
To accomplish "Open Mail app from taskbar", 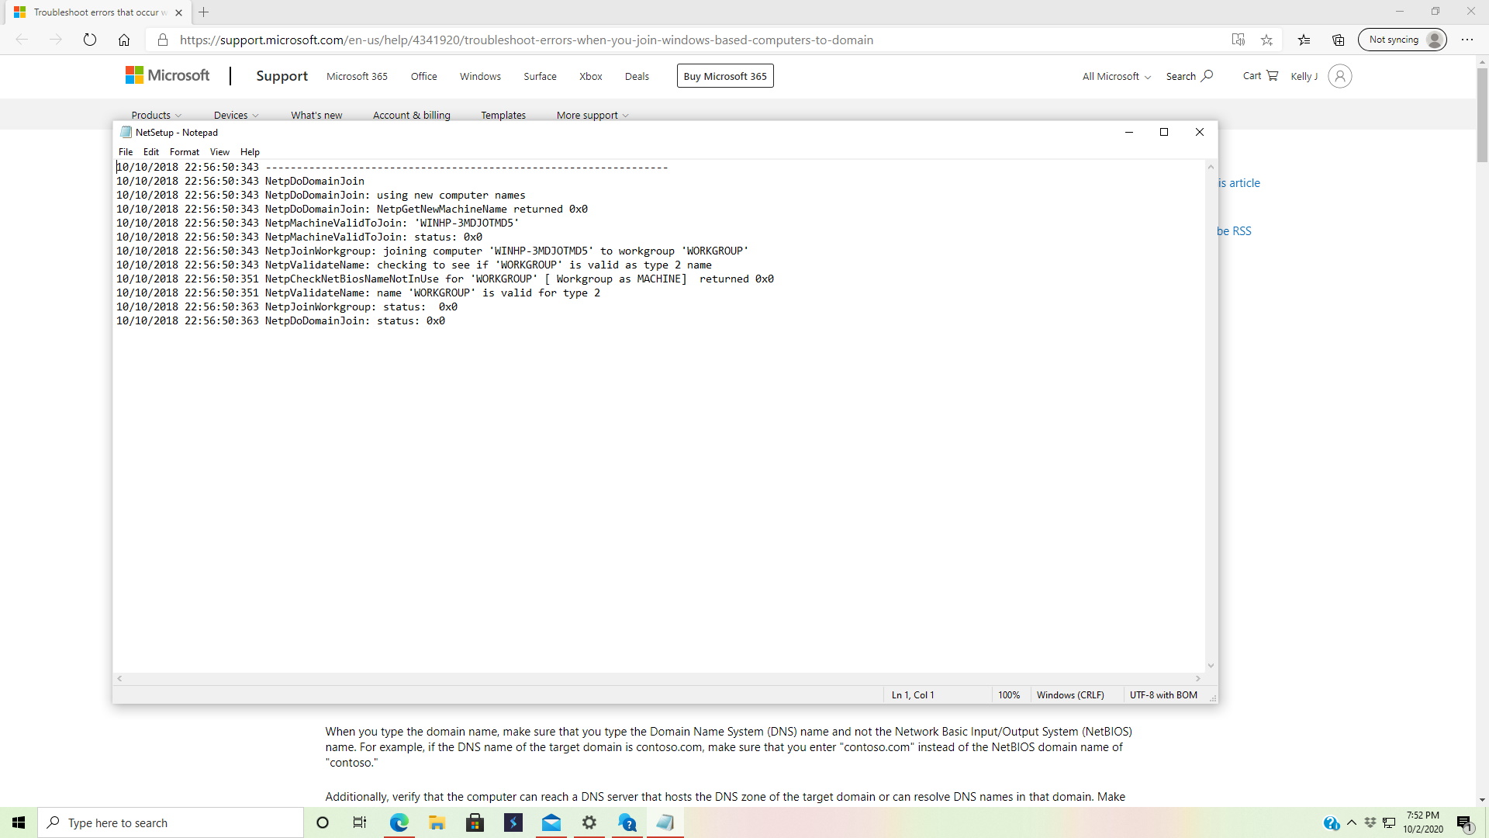I will (551, 822).
